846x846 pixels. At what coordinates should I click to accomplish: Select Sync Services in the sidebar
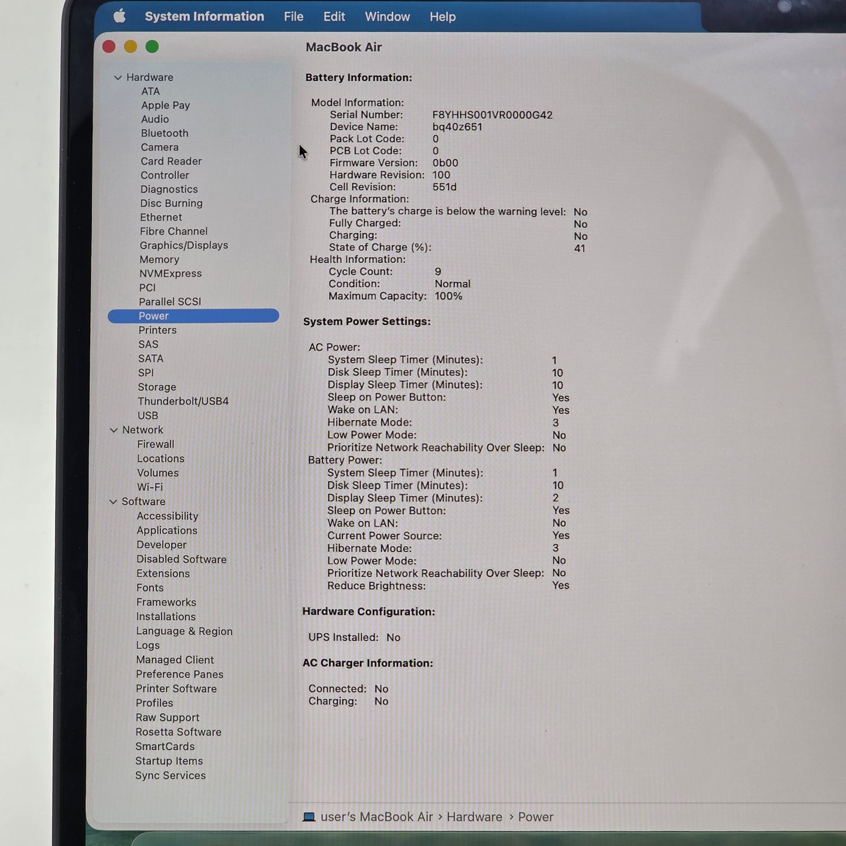pos(170,776)
